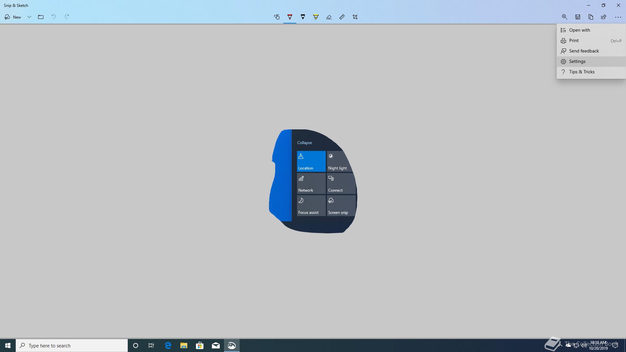Open Settings from the menu
The image size is (626, 352).
(x=591, y=62)
